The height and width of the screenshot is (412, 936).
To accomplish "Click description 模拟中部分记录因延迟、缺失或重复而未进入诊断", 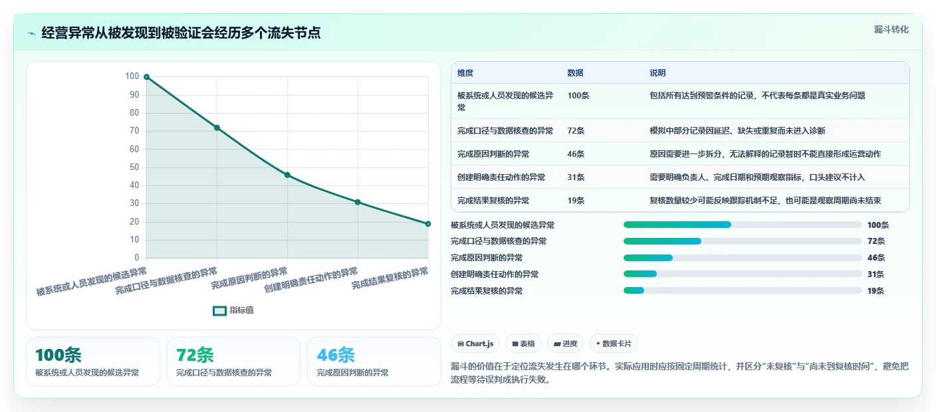I will pyautogui.click(x=737, y=131).
